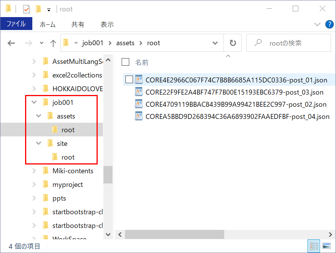
Task: Select the file ending post_03.json
Action: pos(234,92)
